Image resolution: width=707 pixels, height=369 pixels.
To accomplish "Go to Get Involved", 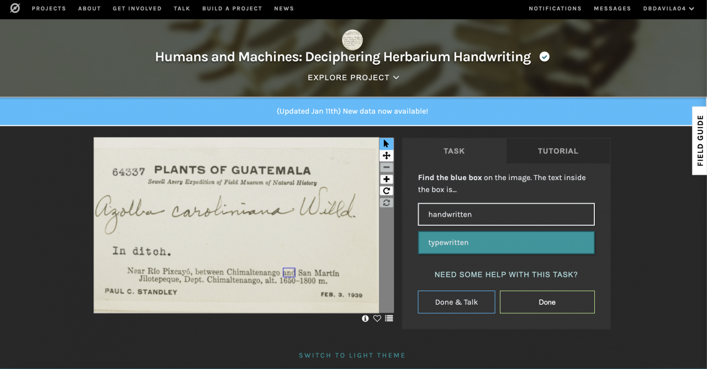I will [x=137, y=8].
